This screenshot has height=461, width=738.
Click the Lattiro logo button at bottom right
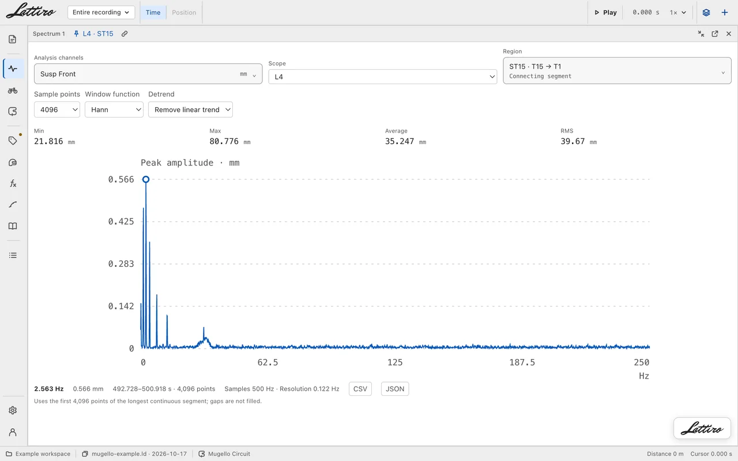click(702, 429)
